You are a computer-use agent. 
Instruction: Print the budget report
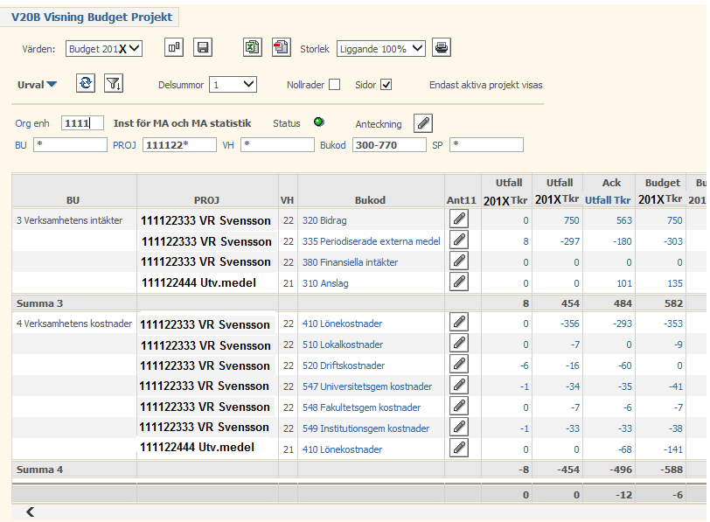click(442, 47)
